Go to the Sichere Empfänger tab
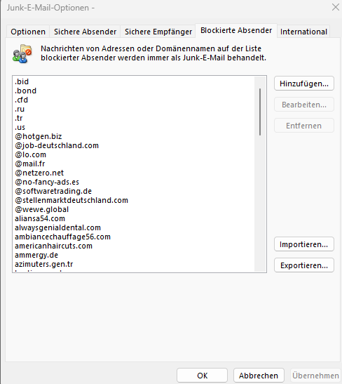 (x=158, y=32)
